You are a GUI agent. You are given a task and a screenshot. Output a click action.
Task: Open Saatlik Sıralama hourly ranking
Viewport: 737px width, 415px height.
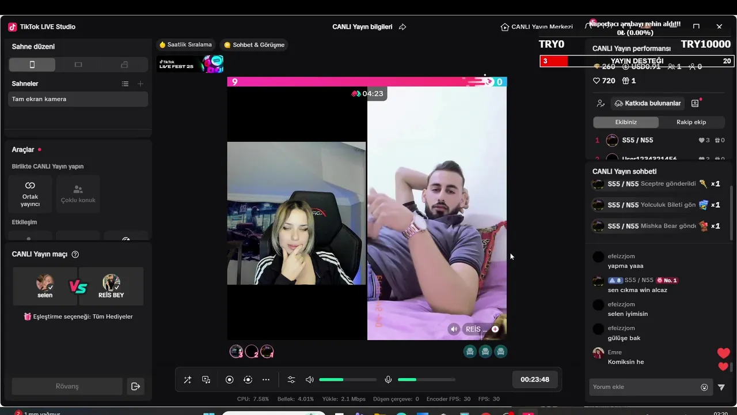(x=185, y=44)
